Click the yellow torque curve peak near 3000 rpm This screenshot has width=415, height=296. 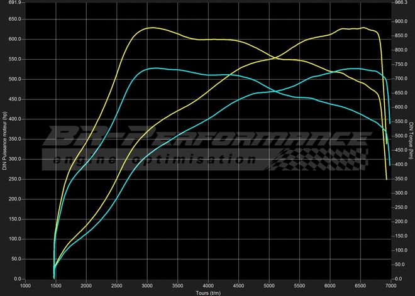[151, 28]
